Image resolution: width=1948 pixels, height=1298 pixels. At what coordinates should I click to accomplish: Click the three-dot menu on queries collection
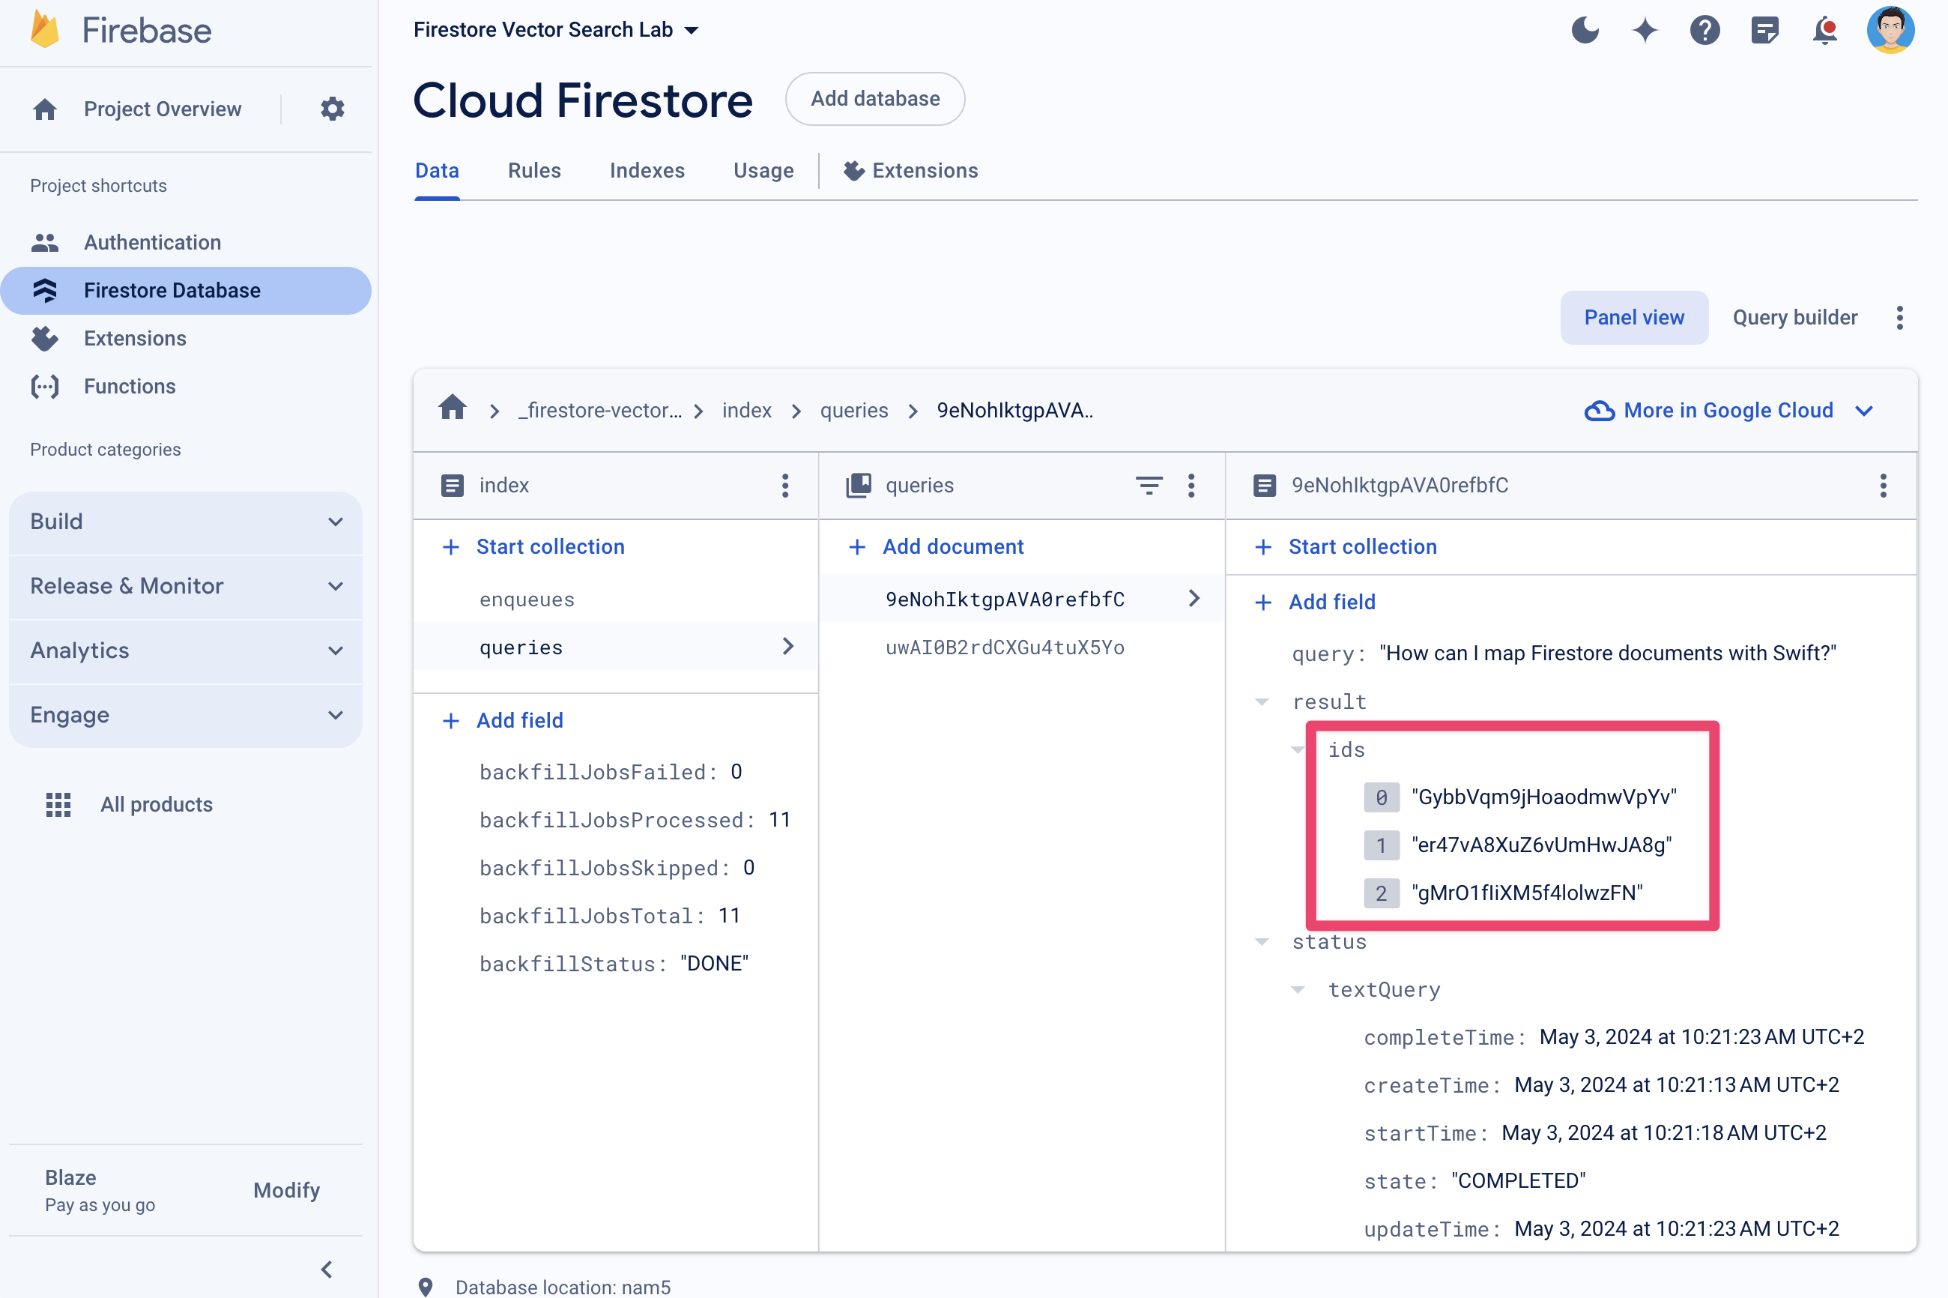(1192, 484)
